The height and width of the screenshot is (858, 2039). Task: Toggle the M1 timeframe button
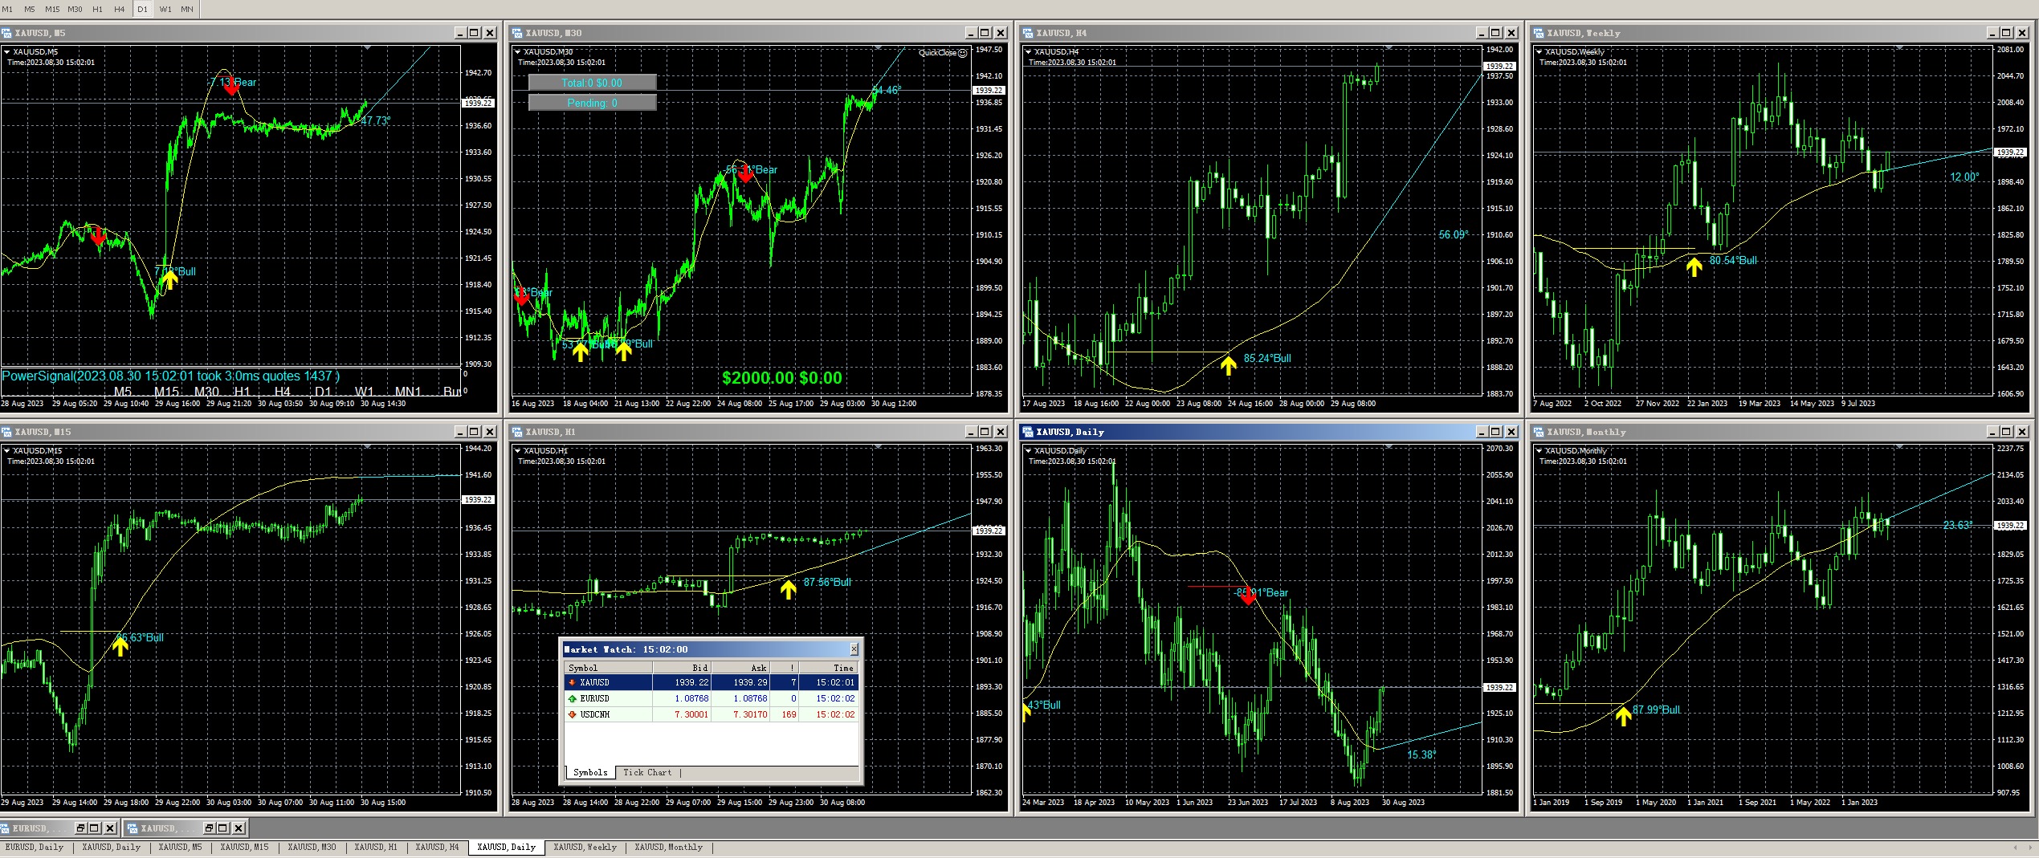pos(8,9)
